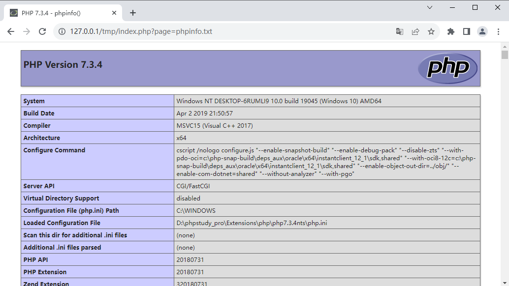509x286 pixels.
Task: Click the scrollbar up arrow
Action: point(505,46)
